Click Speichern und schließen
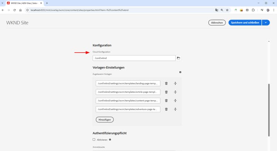This screenshot has height=151, width=277. tap(245, 22)
